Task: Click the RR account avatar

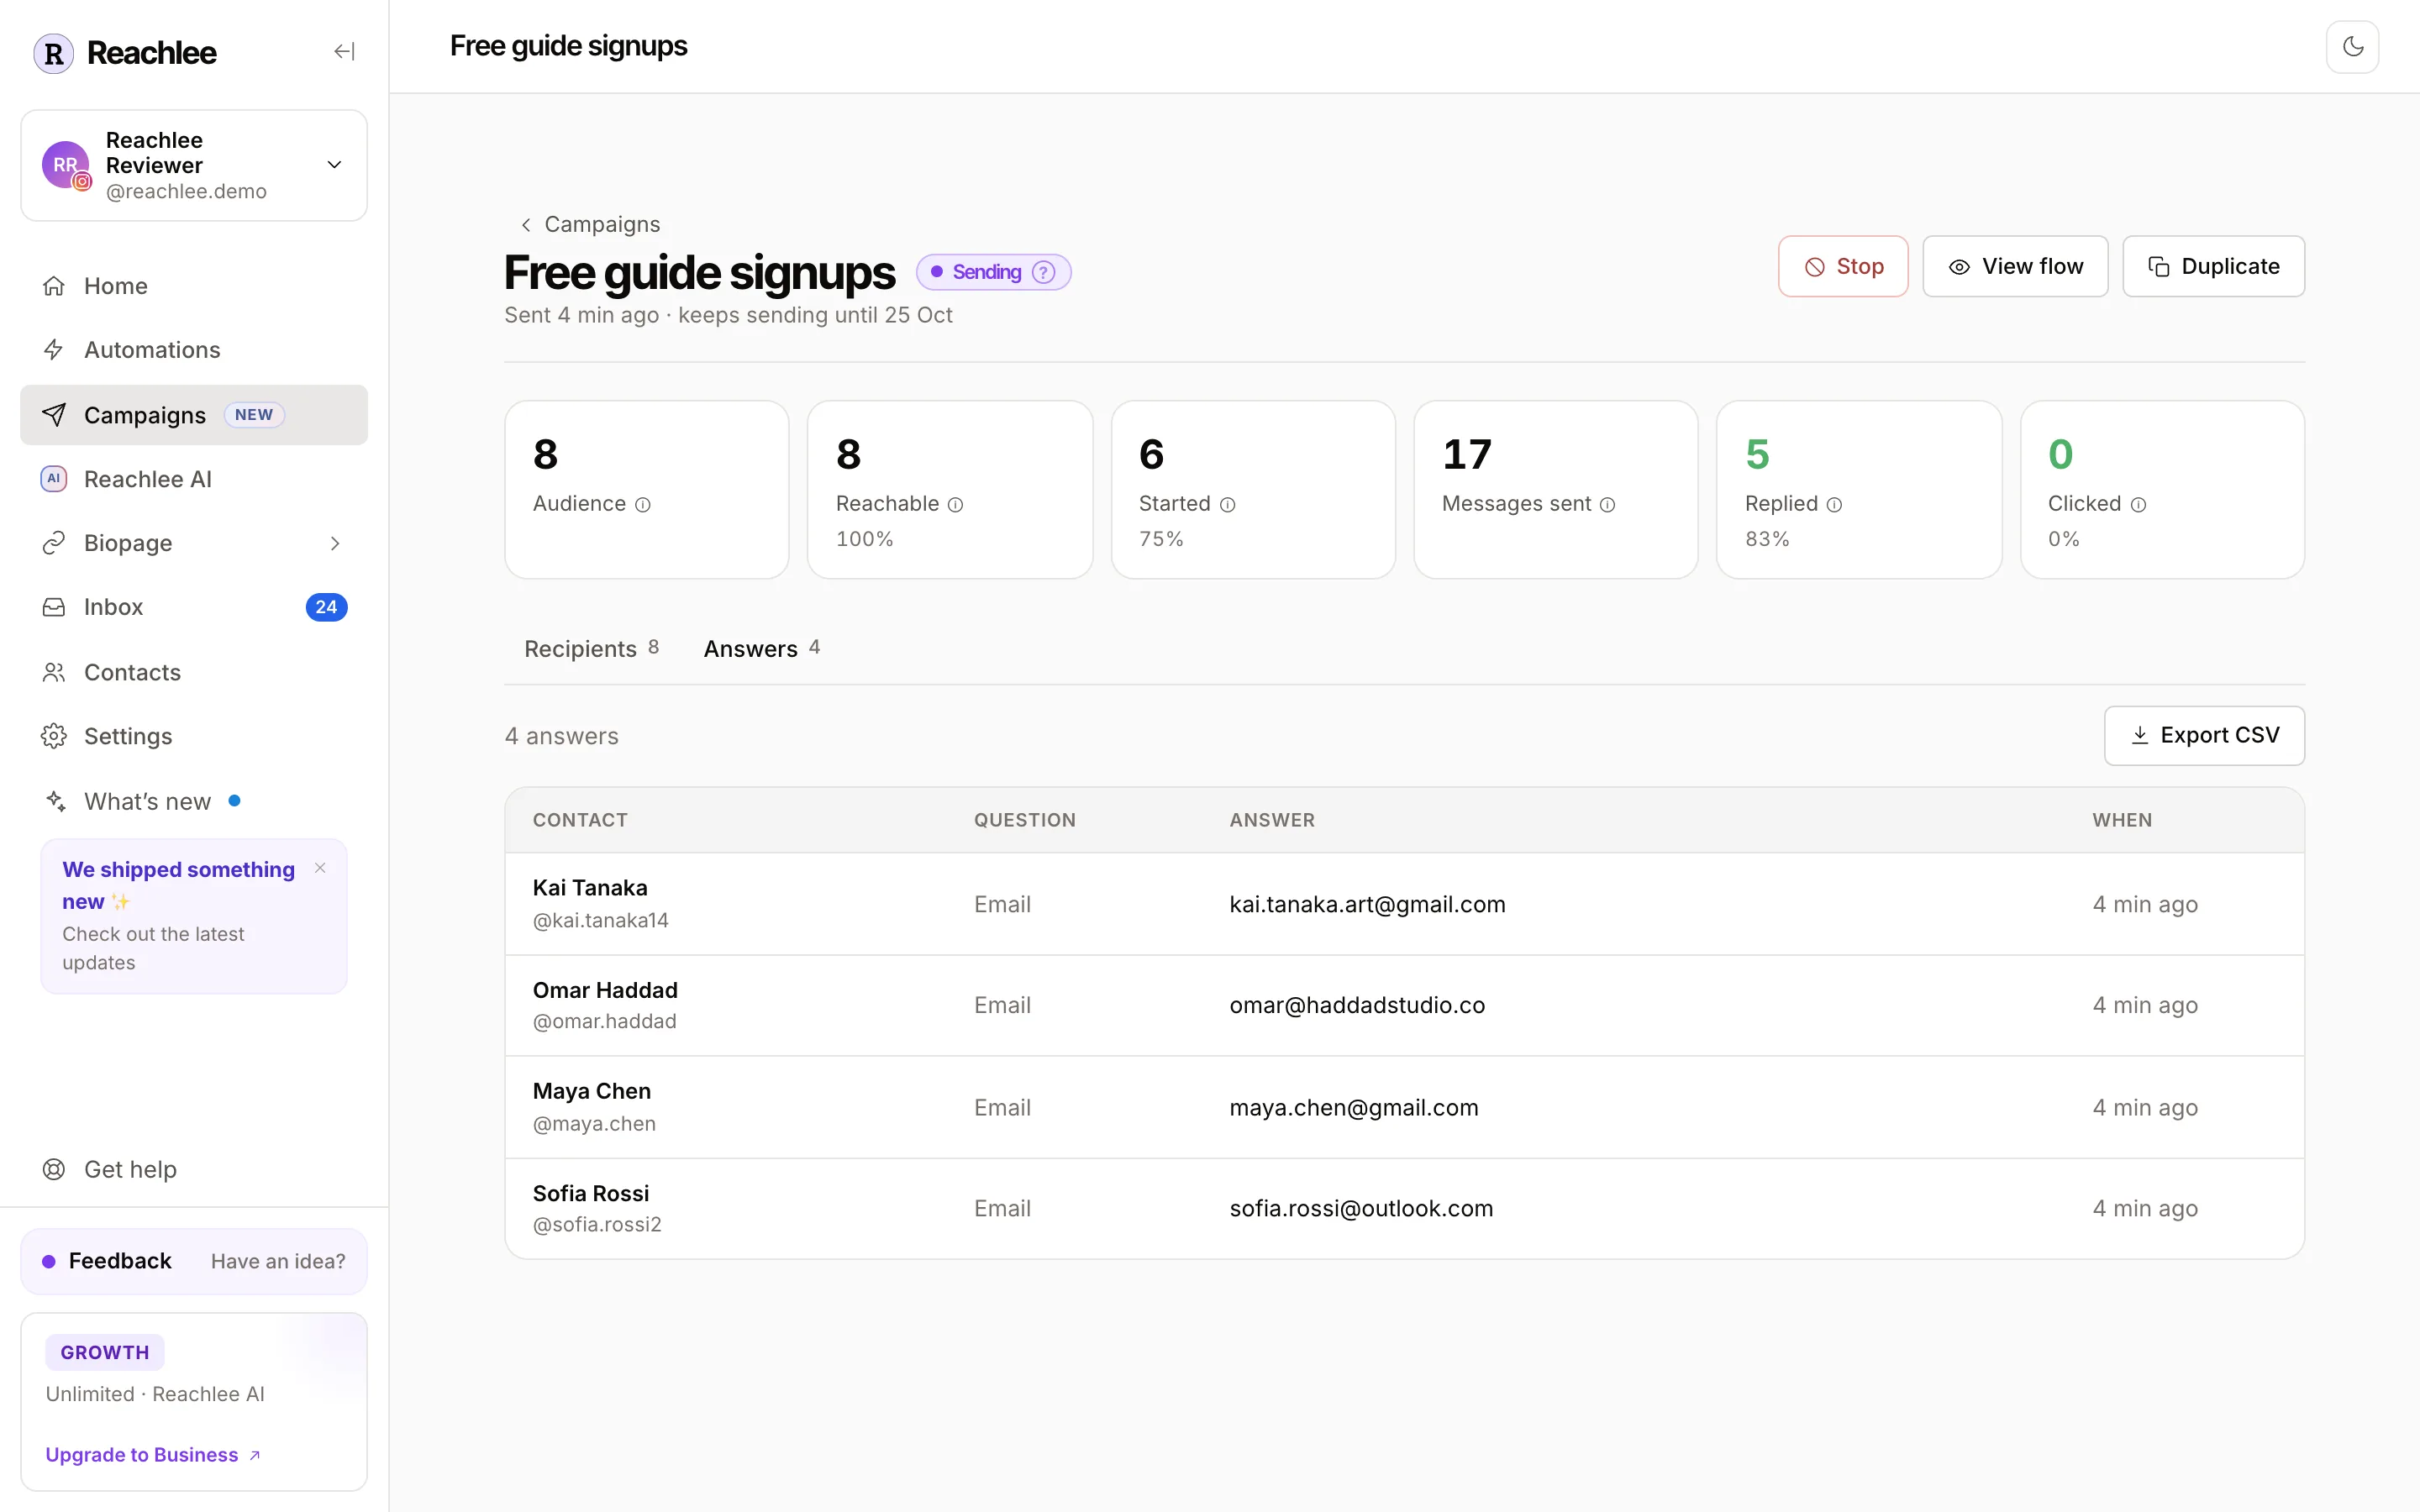Action: (x=66, y=165)
